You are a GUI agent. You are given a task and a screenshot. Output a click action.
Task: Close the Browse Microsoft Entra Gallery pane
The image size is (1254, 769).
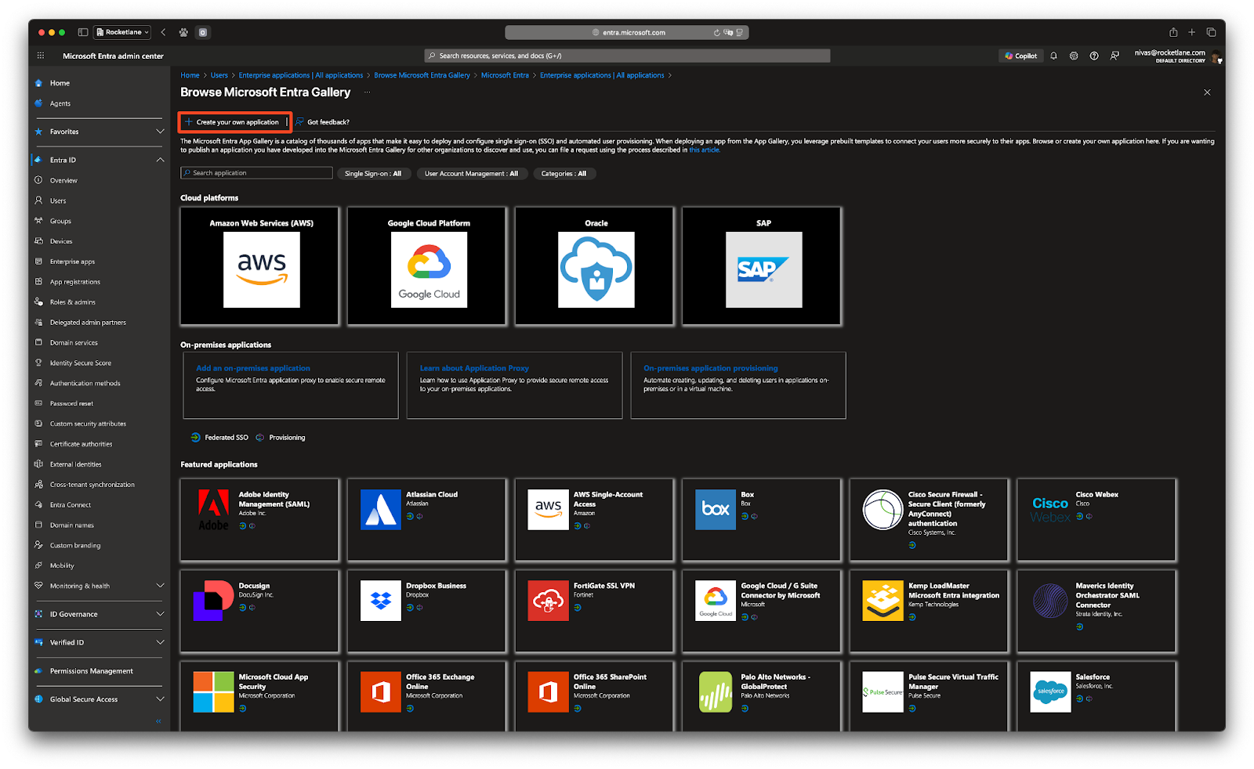click(1207, 92)
